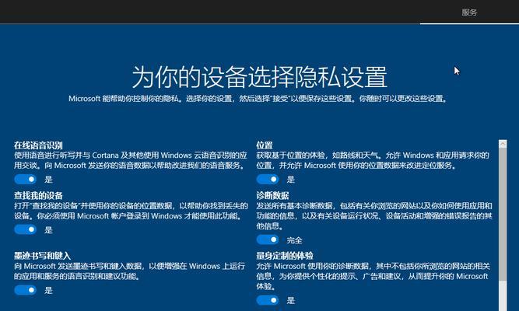519x311 pixels.
Task: Click the 在线语音识别 heading
Action: 38,145
